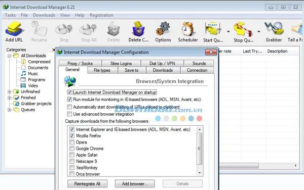Close the Categories panel with the X
The width and height of the screenshot is (304, 190).
(54, 50)
